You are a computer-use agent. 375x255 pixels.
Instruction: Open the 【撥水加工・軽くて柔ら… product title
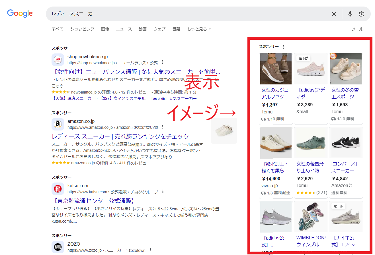[275, 167]
